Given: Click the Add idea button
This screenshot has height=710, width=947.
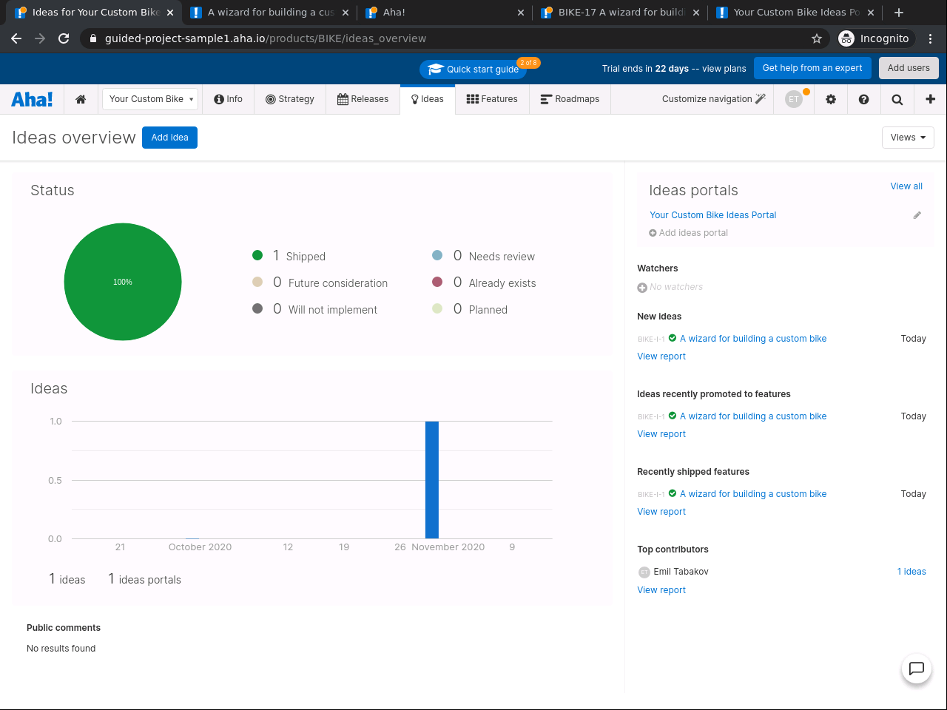Looking at the screenshot, I should point(169,138).
